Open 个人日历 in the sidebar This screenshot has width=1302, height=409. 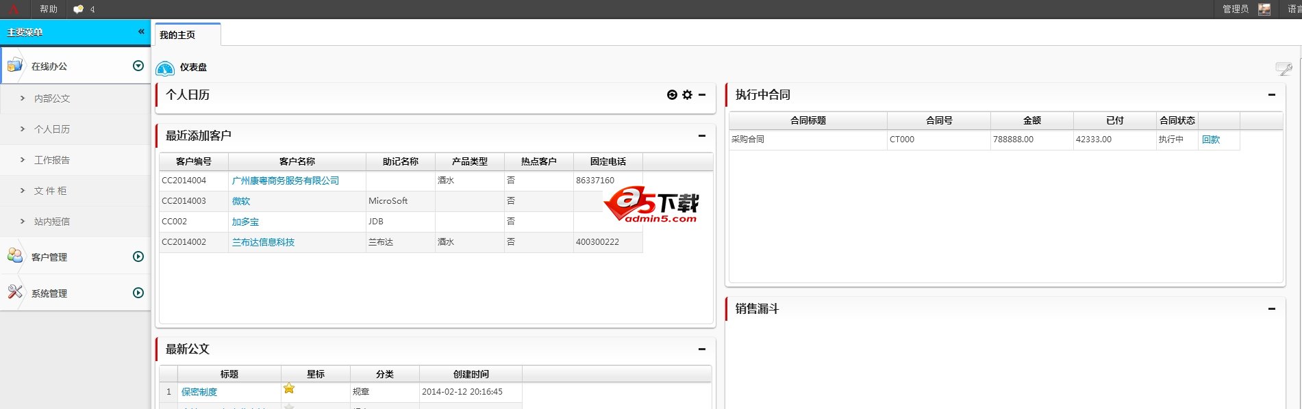[x=52, y=129]
